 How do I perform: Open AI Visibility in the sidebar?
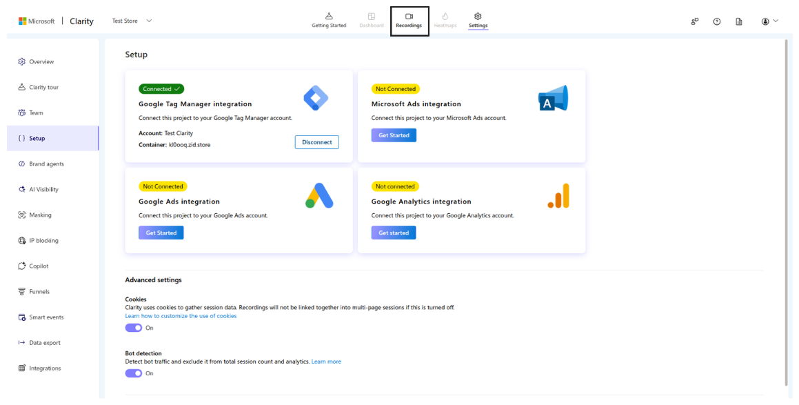pyautogui.click(x=53, y=189)
